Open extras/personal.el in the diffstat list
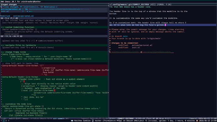The height and width of the screenshot is (122, 217). 11,9
